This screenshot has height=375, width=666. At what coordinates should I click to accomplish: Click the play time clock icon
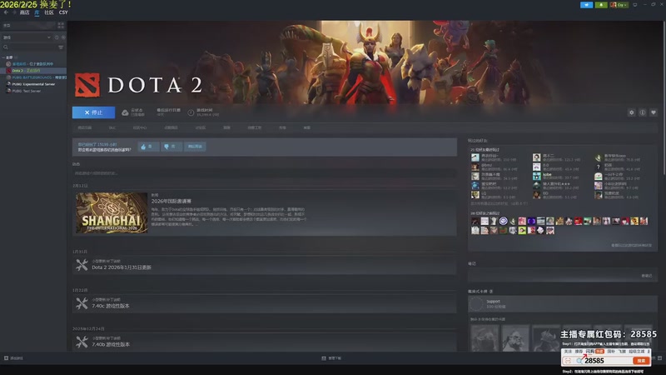click(x=191, y=112)
